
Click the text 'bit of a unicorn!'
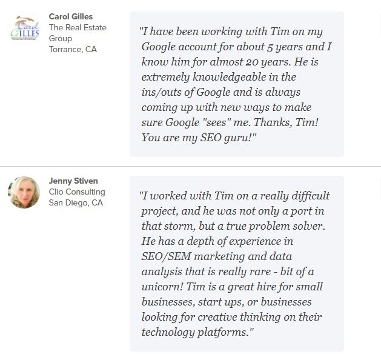pos(227,279)
